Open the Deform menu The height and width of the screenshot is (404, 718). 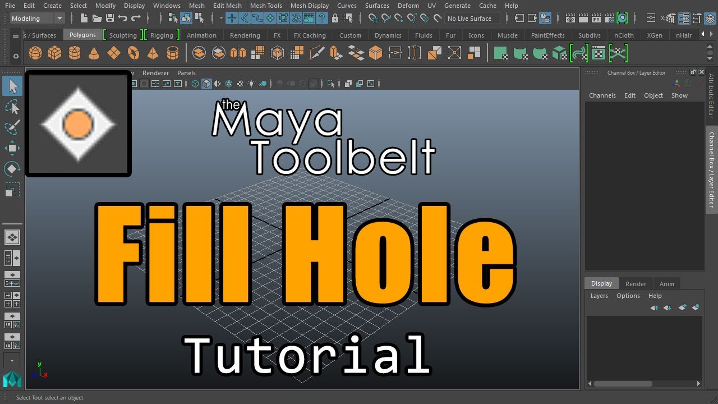[408, 6]
